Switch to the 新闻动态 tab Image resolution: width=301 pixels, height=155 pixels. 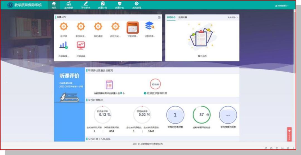171,17
